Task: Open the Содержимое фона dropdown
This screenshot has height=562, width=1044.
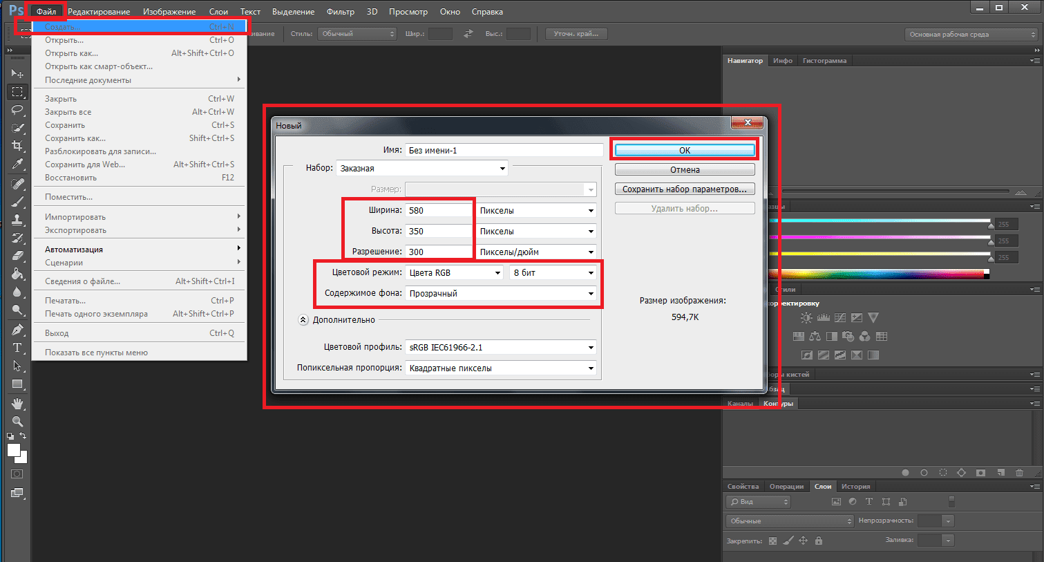Action: coord(501,293)
